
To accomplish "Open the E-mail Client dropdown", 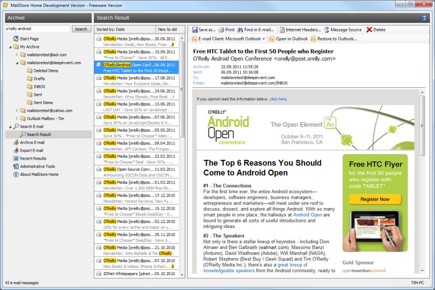I will (x=263, y=39).
